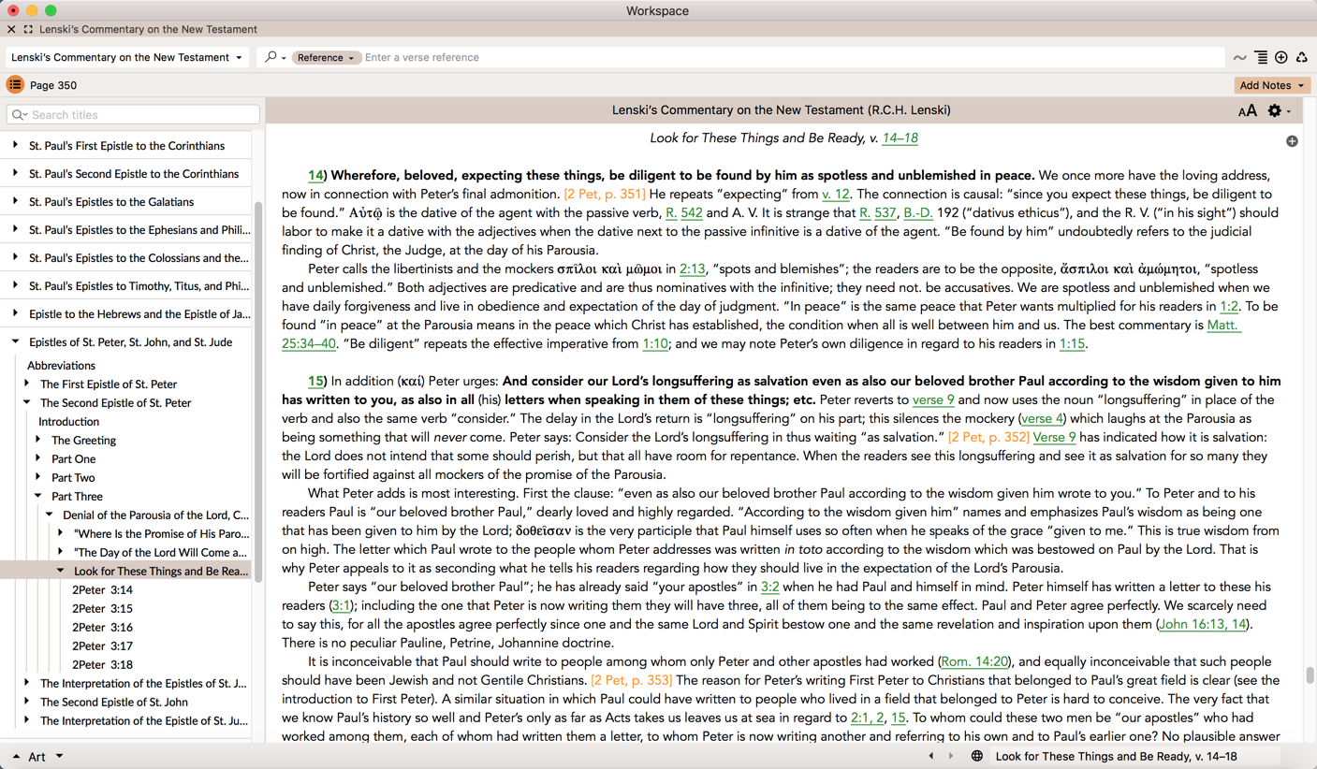Open the green verse 14) link
The width and height of the screenshot is (1317, 769).
(x=316, y=176)
